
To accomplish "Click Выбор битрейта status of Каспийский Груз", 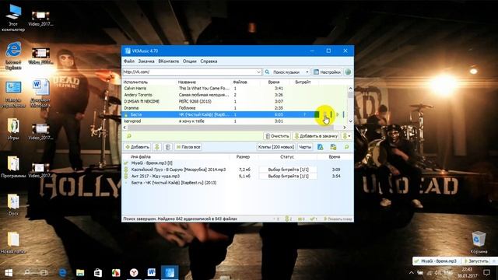I will coord(288,170).
